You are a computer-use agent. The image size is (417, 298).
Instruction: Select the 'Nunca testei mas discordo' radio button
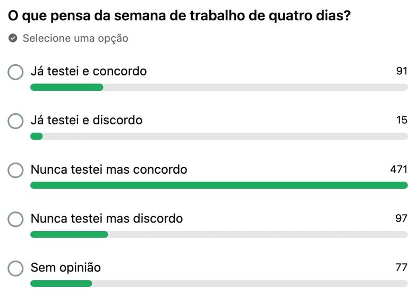pyautogui.click(x=15, y=219)
